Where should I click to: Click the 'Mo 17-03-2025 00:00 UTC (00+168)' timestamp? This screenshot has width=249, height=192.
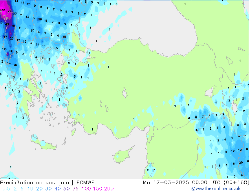(196, 183)
